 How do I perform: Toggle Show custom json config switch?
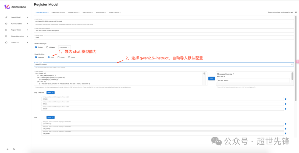296,12
